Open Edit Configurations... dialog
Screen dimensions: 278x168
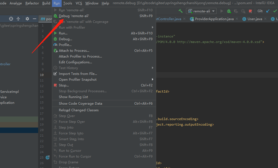(x=104, y=62)
